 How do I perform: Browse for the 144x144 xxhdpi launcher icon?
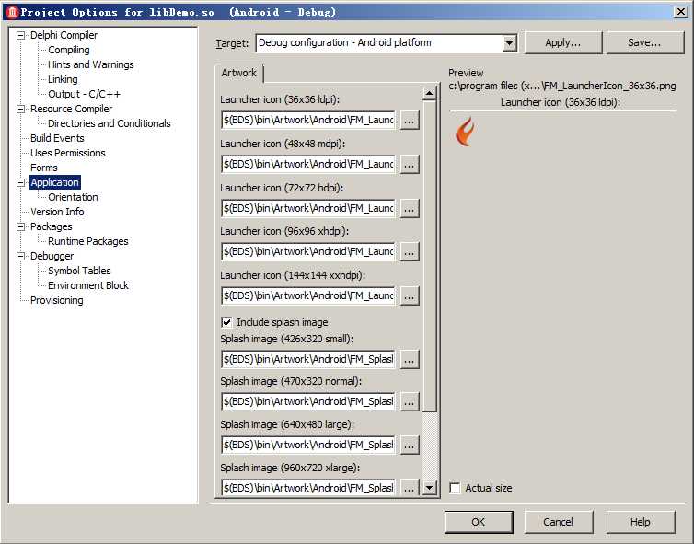tap(410, 295)
